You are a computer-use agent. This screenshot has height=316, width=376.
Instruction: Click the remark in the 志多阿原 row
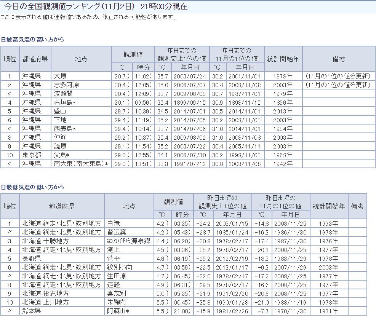tap(339, 85)
